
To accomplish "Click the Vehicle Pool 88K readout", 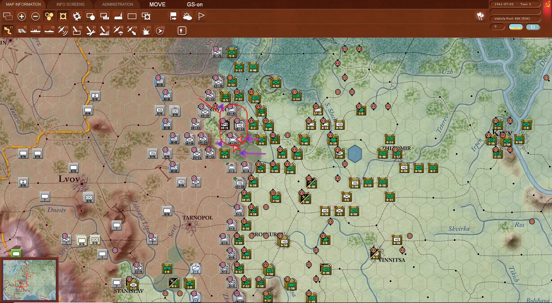I will pyautogui.click(x=515, y=18).
